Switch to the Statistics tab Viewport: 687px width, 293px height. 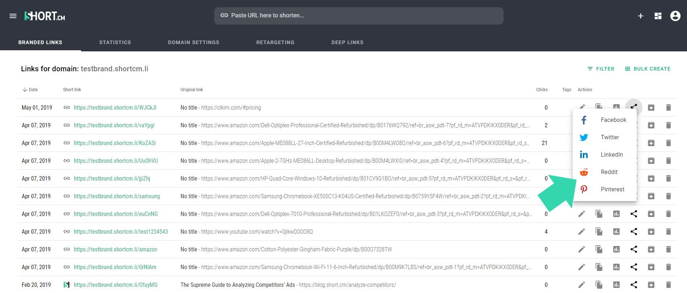pyautogui.click(x=115, y=42)
